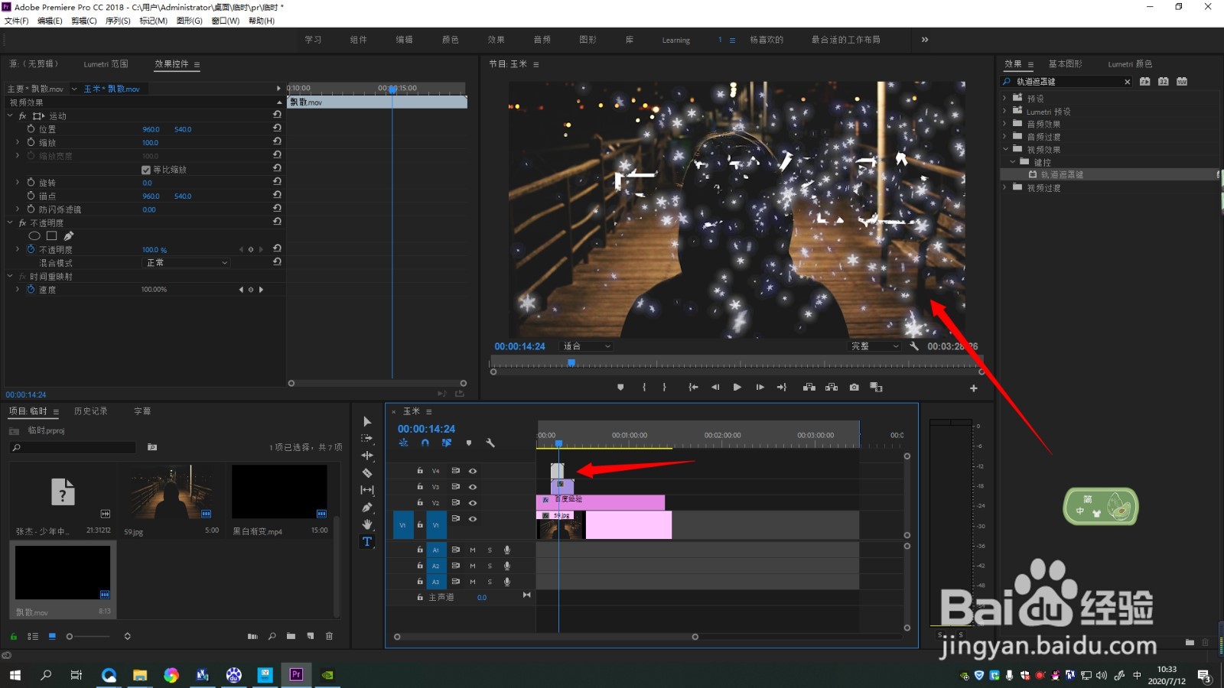Open the zoom level dropdown in Program monitor
This screenshot has height=688, width=1224.
(x=587, y=346)
